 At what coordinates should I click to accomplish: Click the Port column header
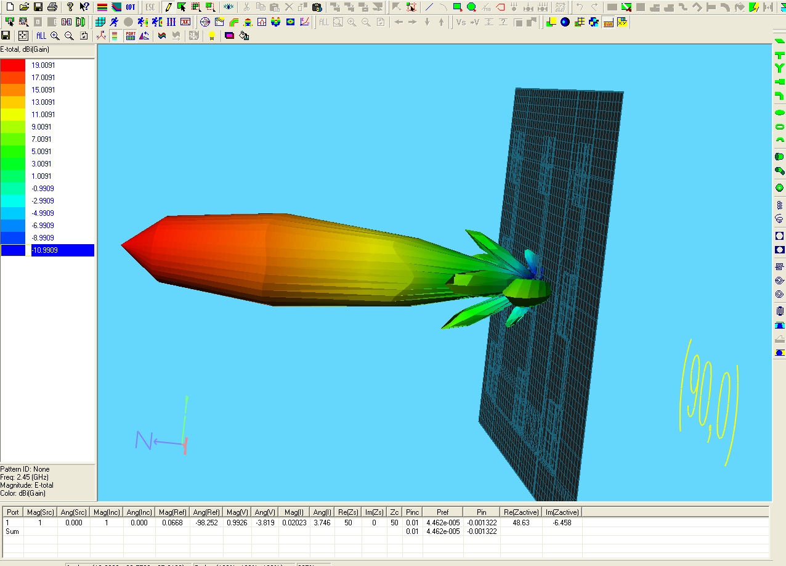click(x=13, y=512)
